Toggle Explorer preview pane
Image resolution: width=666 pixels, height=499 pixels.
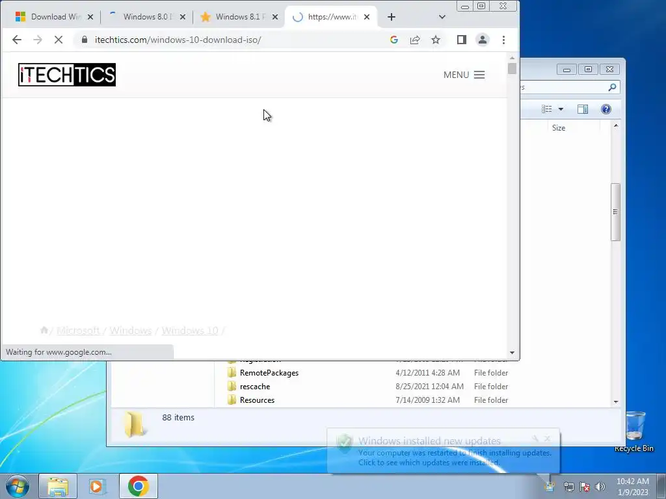[x=583, y=109]
